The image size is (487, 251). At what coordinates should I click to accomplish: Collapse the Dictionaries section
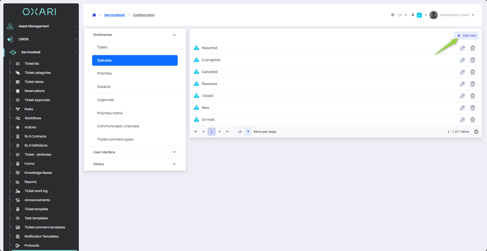point(174,35)
